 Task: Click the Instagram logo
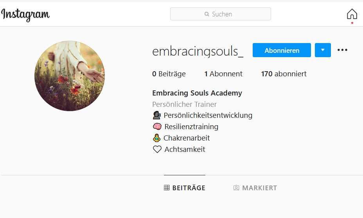(25, 15)
